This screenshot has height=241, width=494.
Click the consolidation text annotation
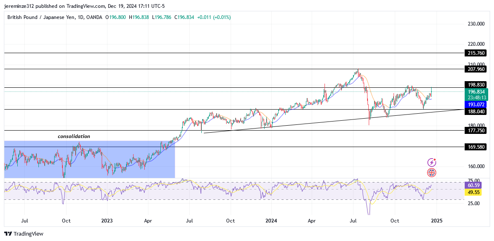(74, 136)
